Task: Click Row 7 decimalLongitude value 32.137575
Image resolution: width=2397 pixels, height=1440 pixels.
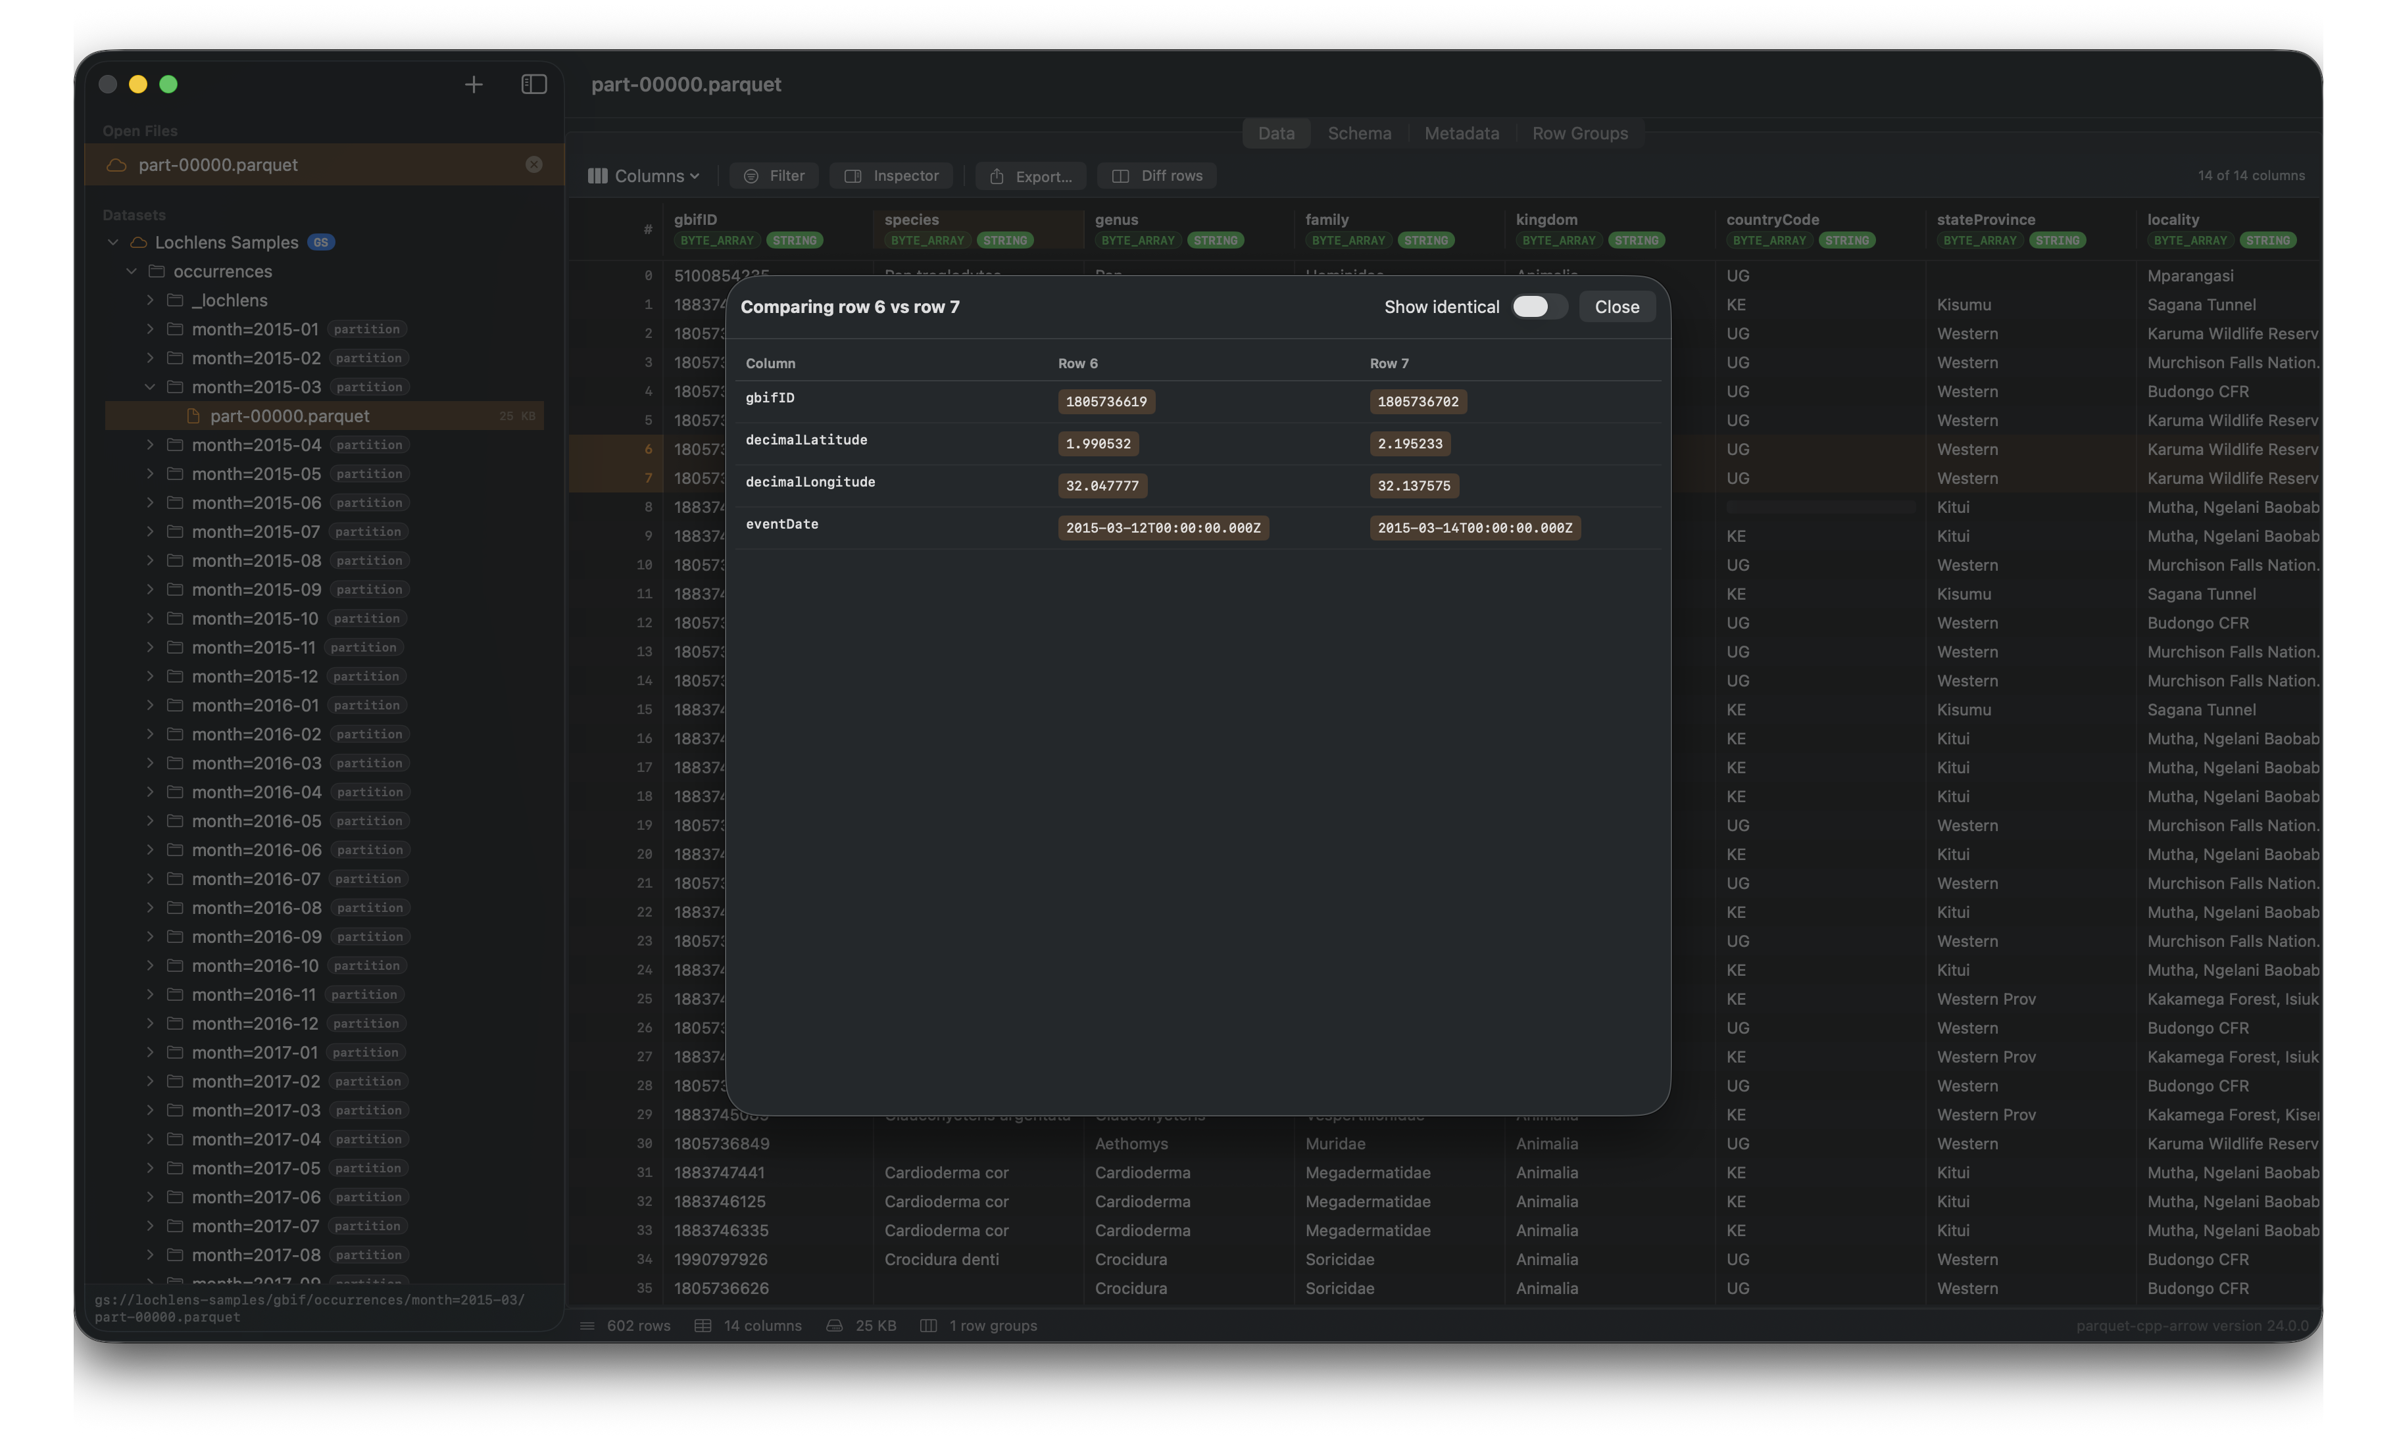Action: point(1414,486)
